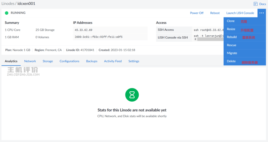Click 'Stats for this Linode are not available yet'
This screenshot has height=142, width=268.
pos(132,110)
